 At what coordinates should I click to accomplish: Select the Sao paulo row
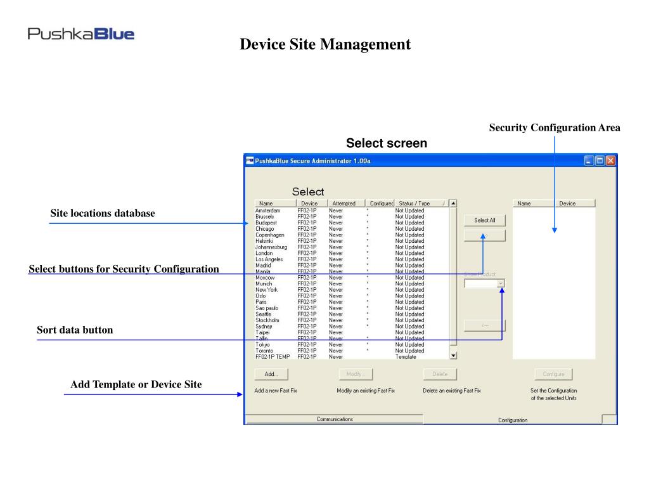tap(351, 308)
